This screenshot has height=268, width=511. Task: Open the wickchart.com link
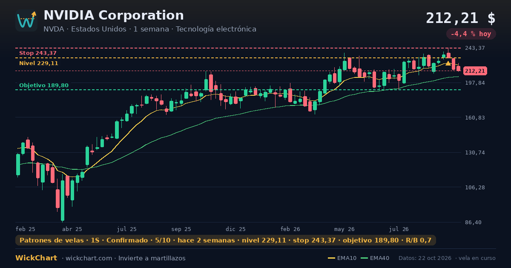point(89,258)
